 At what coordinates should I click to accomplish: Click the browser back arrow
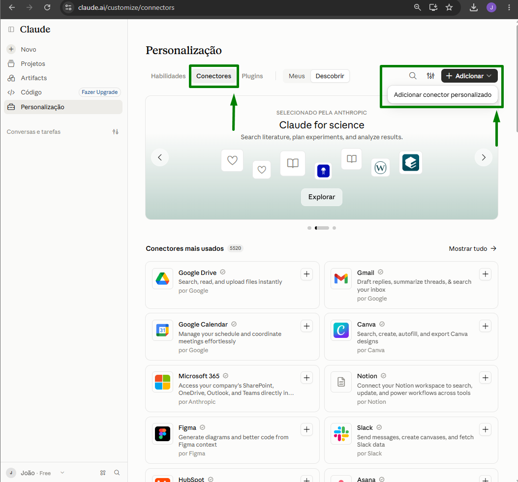point(12,7)
